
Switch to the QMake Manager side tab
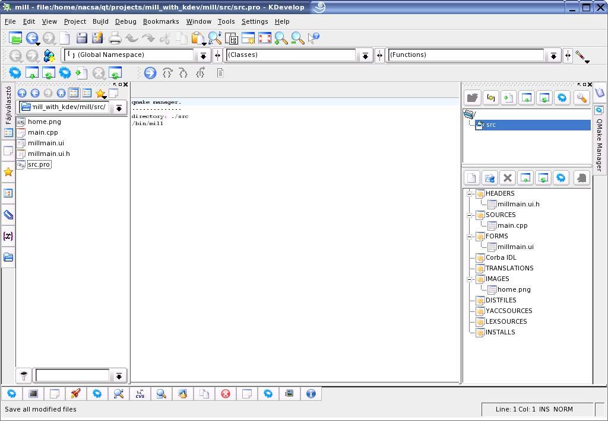599,139
